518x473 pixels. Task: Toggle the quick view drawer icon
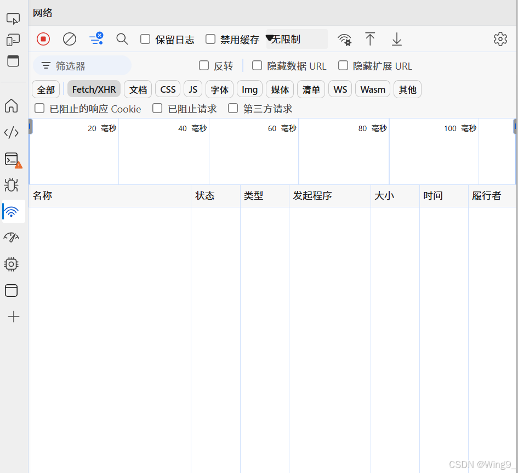coord(13,61)
